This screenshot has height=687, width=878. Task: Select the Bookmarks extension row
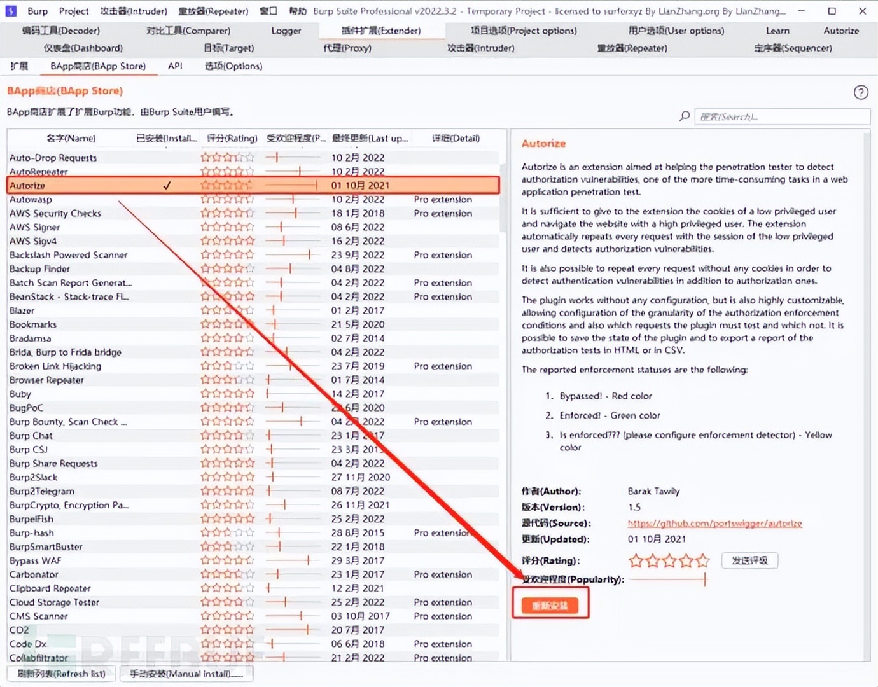[x=253, y=324]
